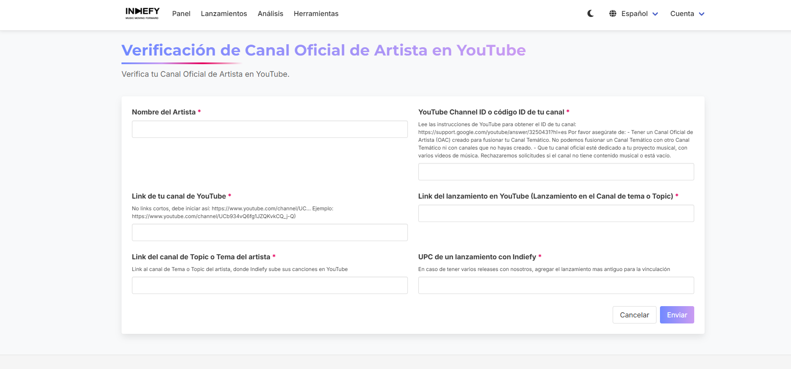
Task: Click the Nombre del Artista label text
Action: 164,112
